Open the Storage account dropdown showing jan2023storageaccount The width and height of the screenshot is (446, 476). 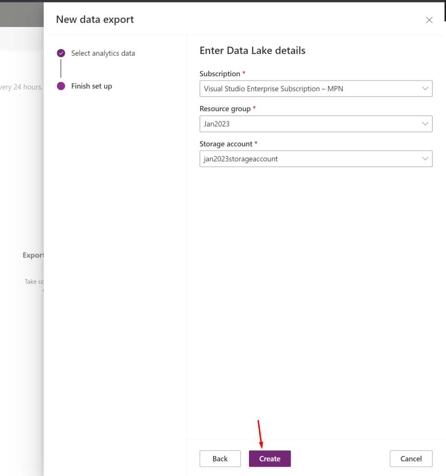[x=316, y=159]
